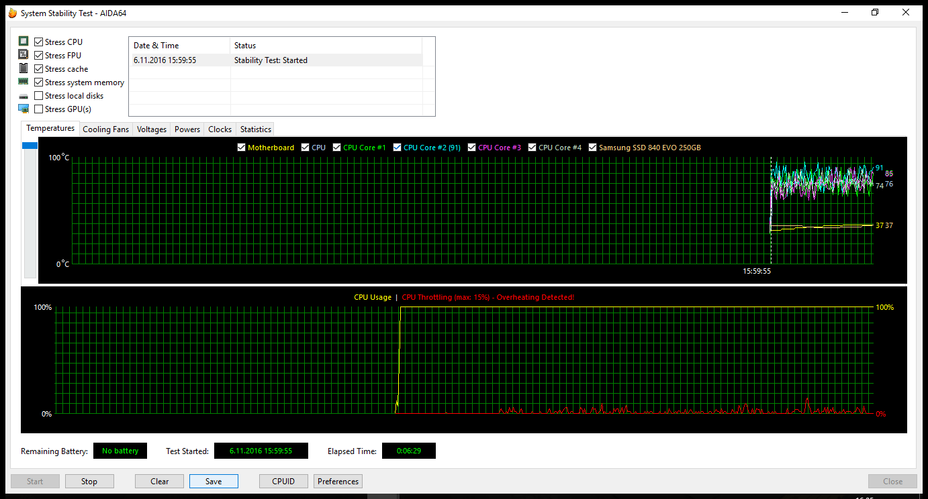Enable Stress local disks
This screenshot has height=499, width=928.
tap(39, 96)
